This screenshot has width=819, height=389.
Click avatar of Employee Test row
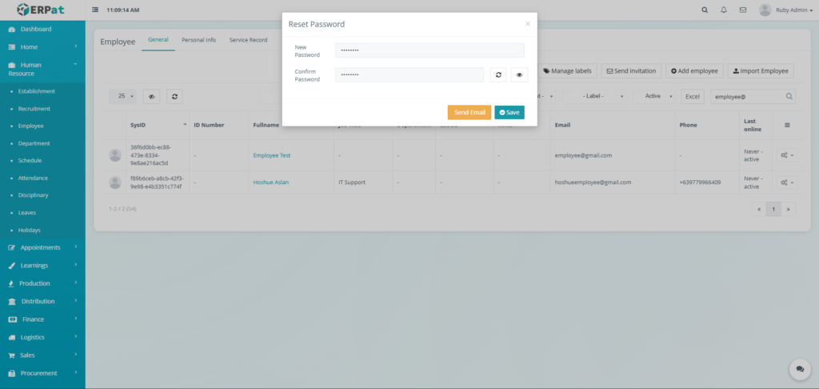click(115, 155)
